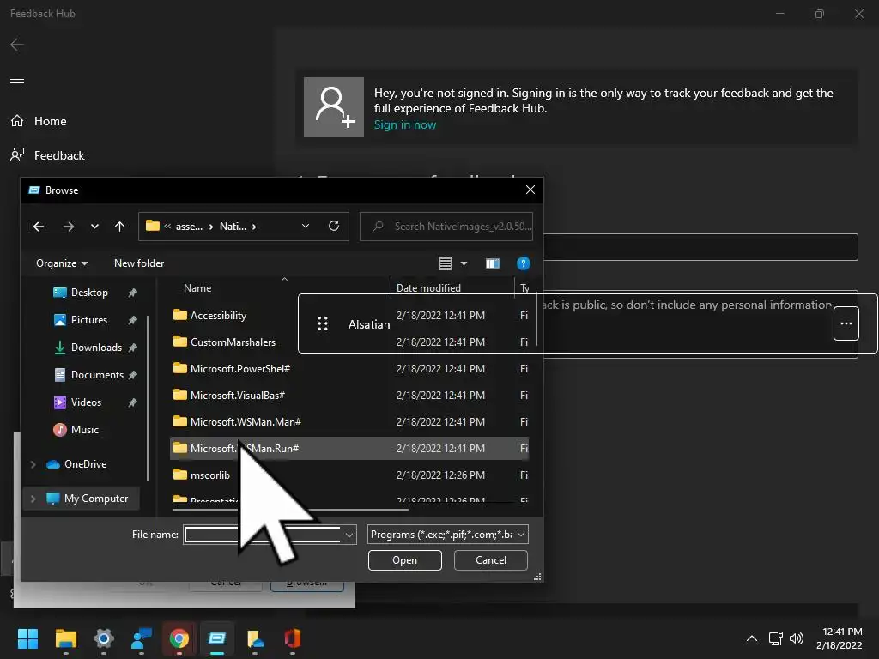Create a New folder

[139, 263]
